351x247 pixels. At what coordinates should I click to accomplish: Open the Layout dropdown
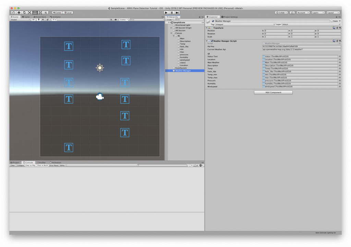333,13
